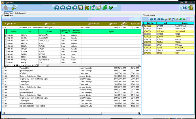Select 1085-001 cell in nested grid

tap(14, 54)
